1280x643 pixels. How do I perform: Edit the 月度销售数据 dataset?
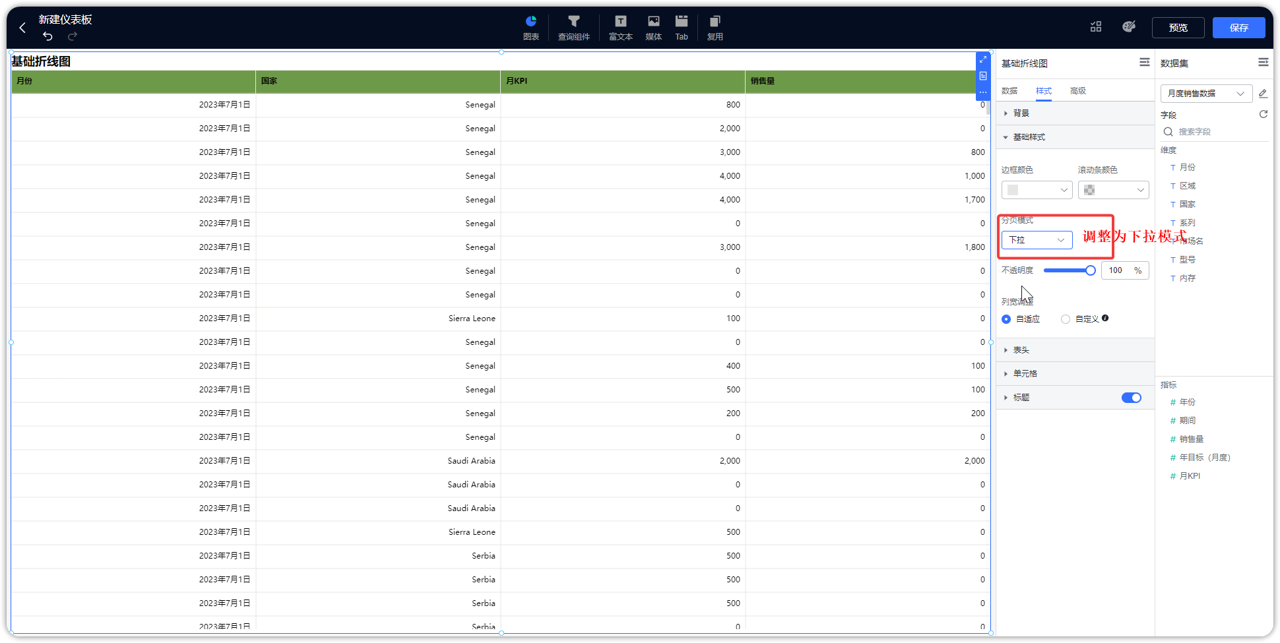[1263, 94]
